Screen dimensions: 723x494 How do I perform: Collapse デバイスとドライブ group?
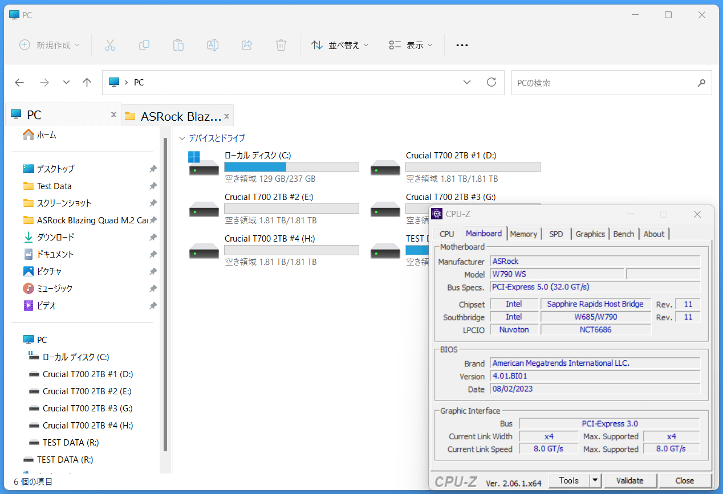point(182,138)
